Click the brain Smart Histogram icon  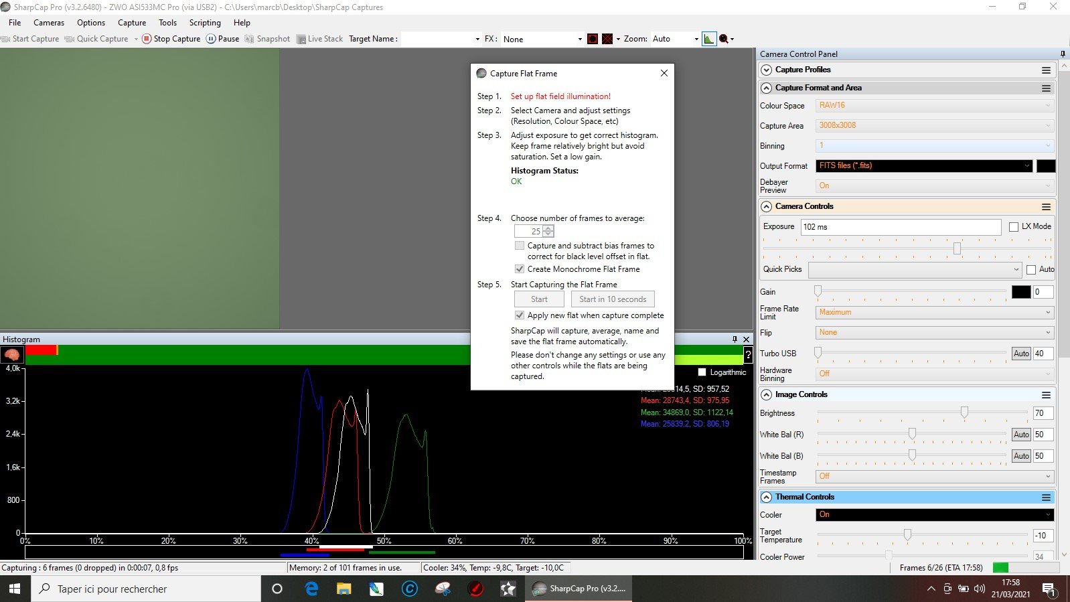point(12,355)
